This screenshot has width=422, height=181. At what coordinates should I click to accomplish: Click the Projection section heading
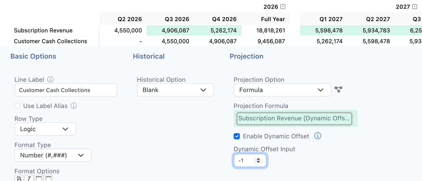[x=247, y=56]
